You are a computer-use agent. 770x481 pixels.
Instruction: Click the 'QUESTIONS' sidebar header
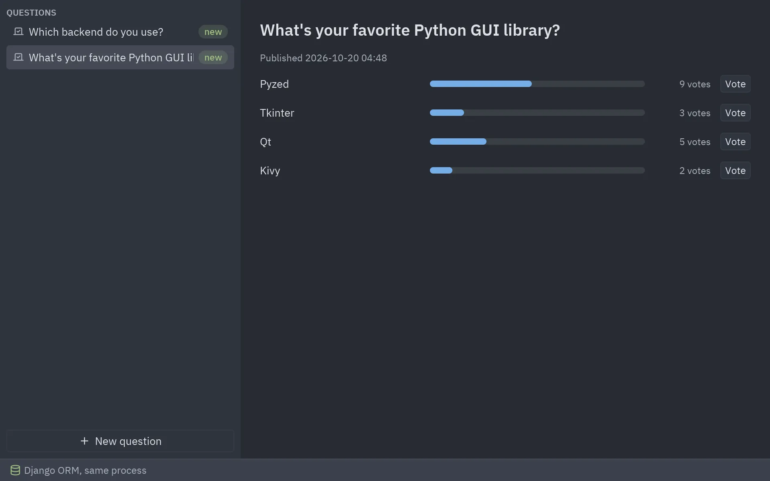click(x=31, y=12)
